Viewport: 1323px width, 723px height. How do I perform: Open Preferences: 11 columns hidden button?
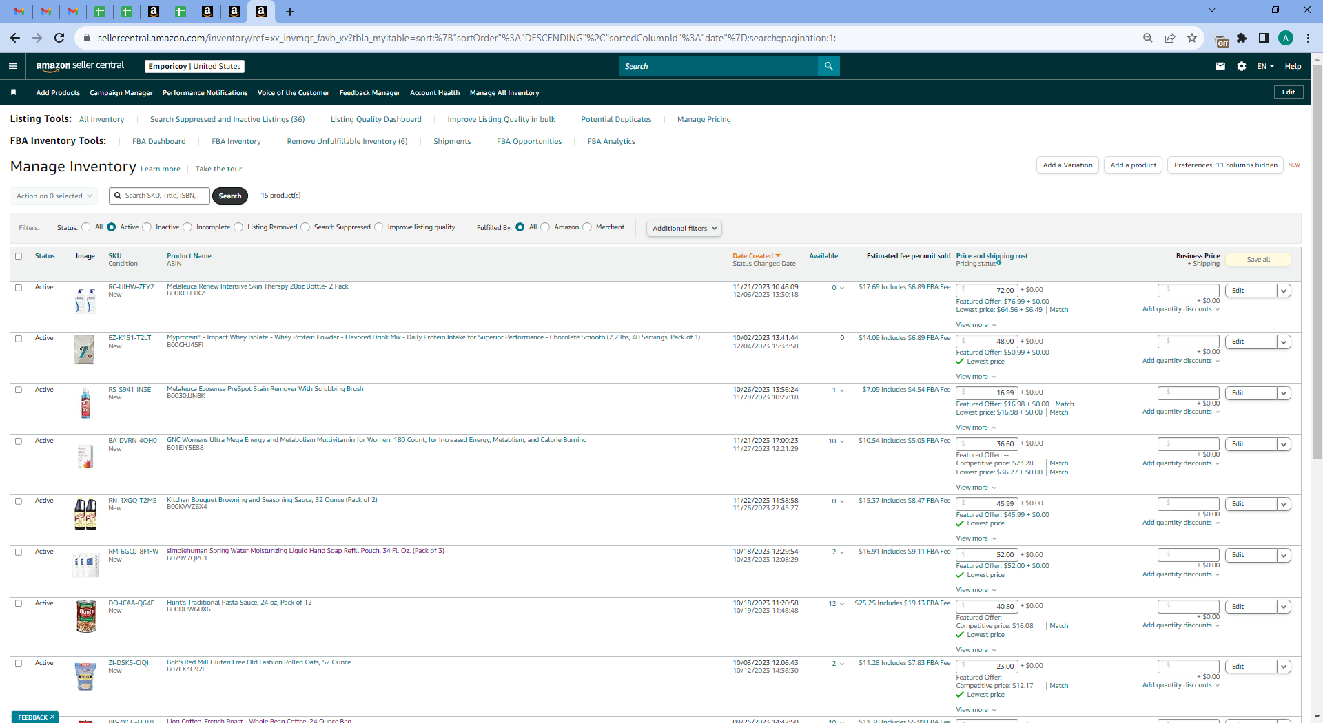click(x=1225, y=165)
